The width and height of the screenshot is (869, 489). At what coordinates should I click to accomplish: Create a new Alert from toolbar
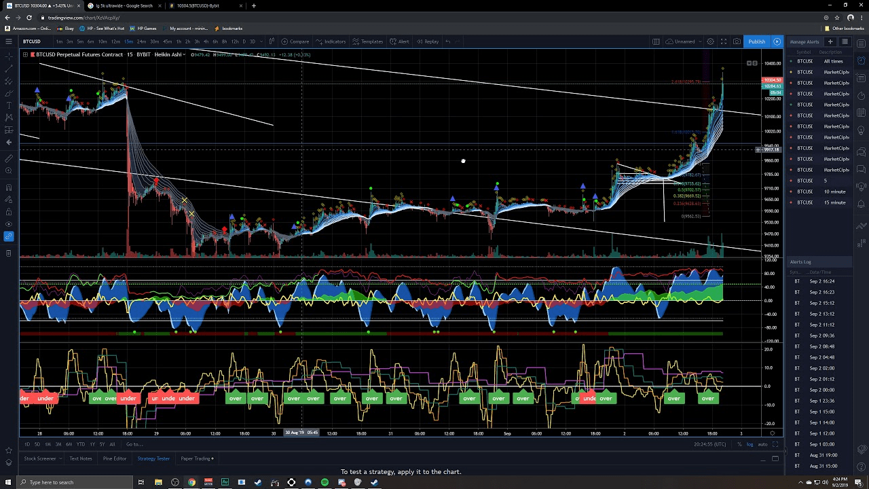click(399, 41)
